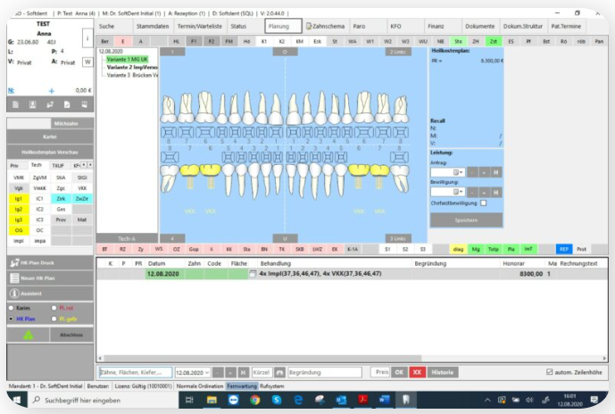Select Variante 1 MG UK in tree
615x414 pixels.
point(128,60)
